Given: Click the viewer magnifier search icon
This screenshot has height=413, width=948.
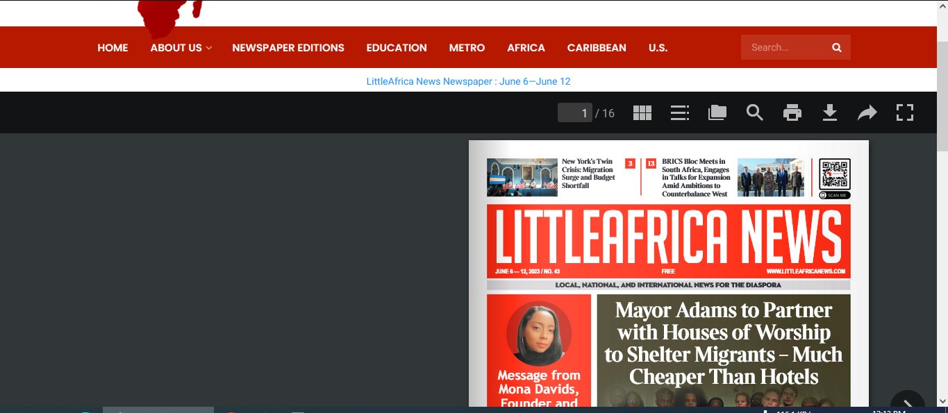Looking at the screenshot, I should click(755, 112).
